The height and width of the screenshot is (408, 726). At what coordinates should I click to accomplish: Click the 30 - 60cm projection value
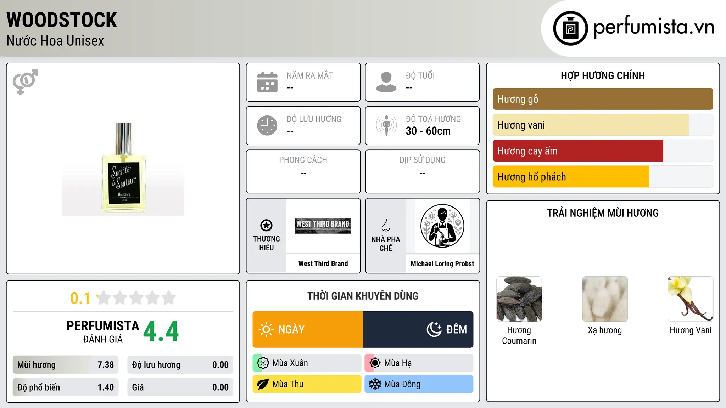click(x=428, y=131)
